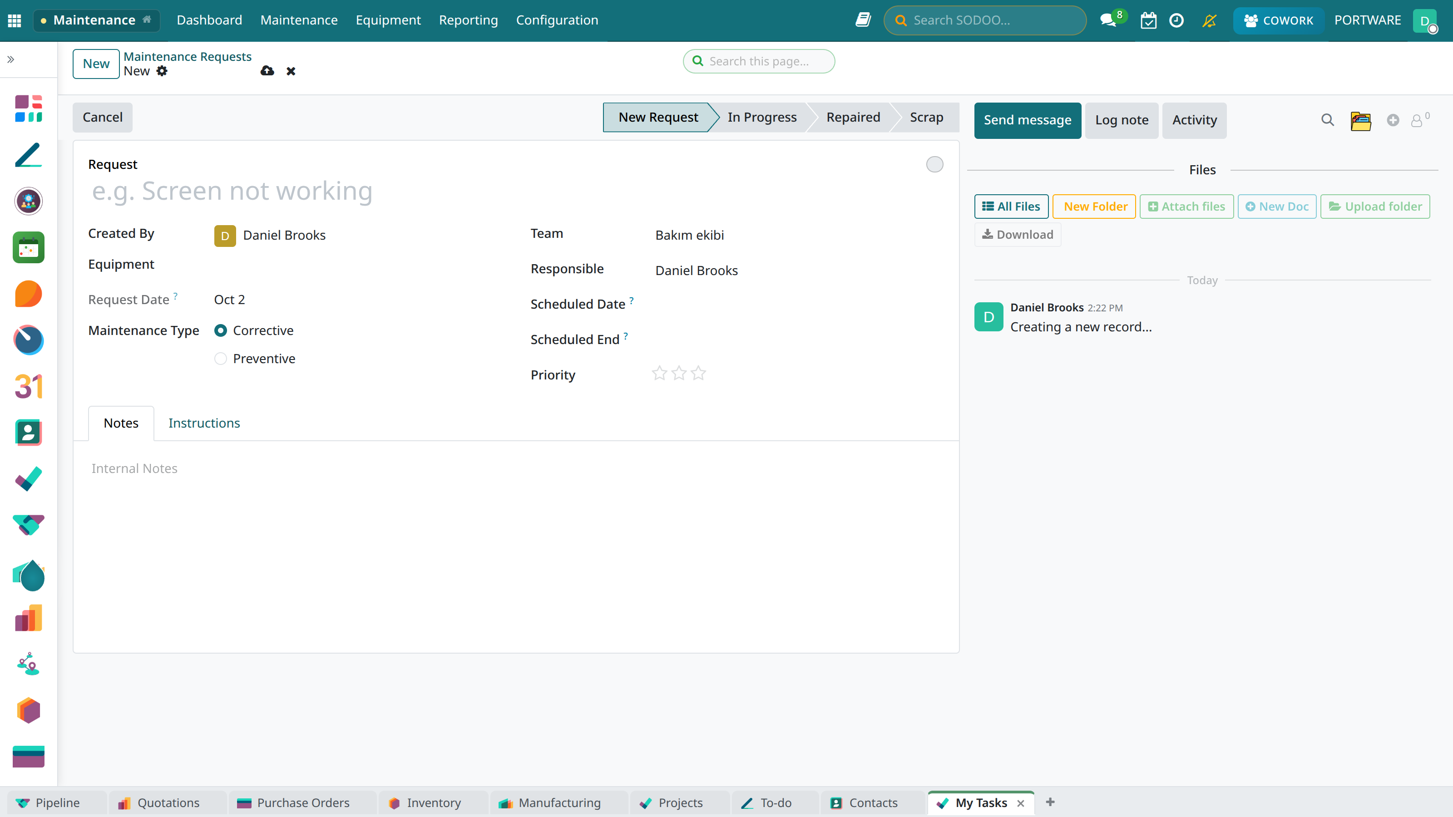The height and width of the screenshot is (817, 1453).
Task: Discard record with the X icon
Action: (291, 71)
